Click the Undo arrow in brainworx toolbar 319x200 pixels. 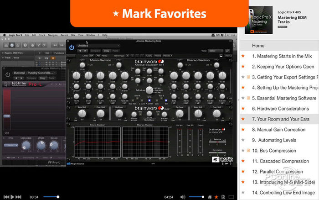click(x=92, y=56)
